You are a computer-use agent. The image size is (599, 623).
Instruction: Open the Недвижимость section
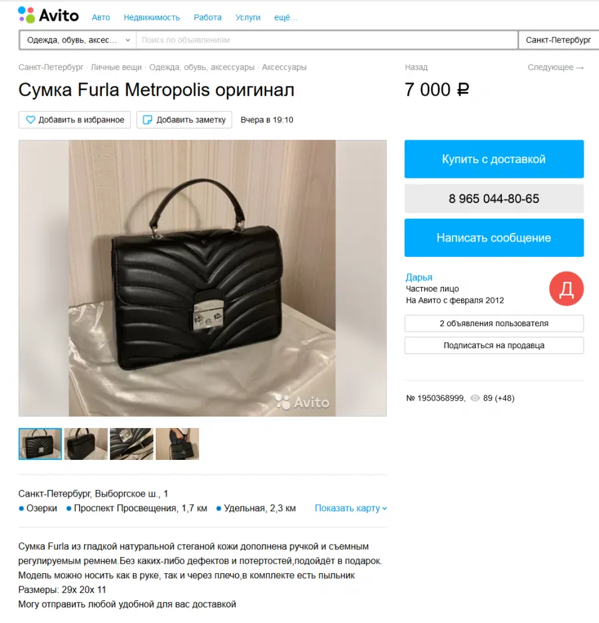point(152,17)
